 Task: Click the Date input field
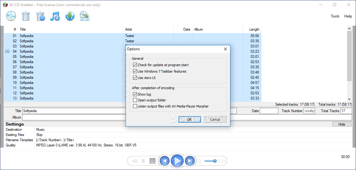tap(269, 111)
